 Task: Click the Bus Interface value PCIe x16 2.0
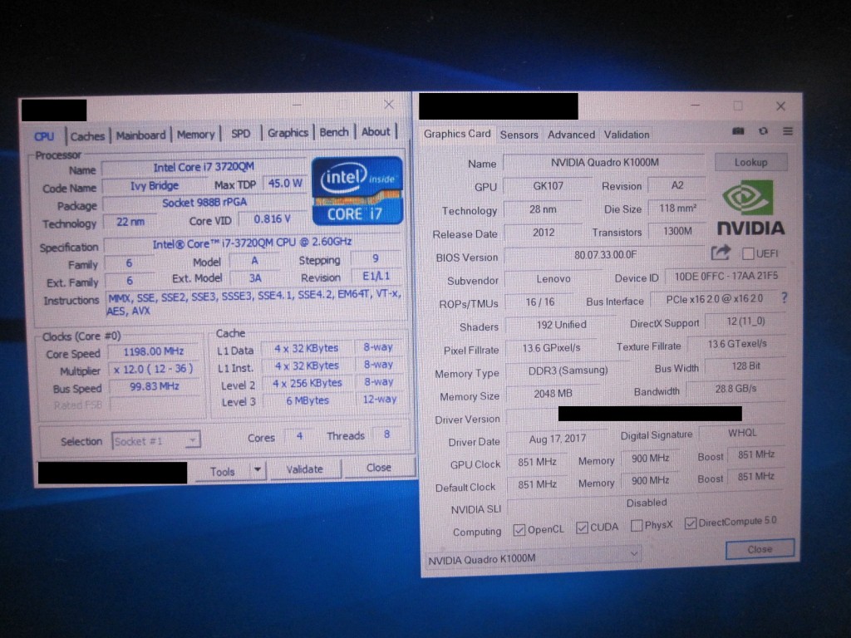click(714, 299)
